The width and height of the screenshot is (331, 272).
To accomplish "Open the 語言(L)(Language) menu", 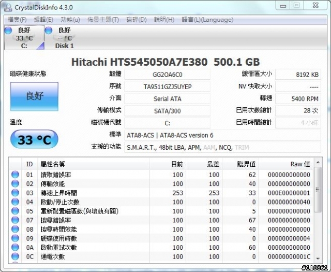I will pyautogui.click(x=207, y=20).
